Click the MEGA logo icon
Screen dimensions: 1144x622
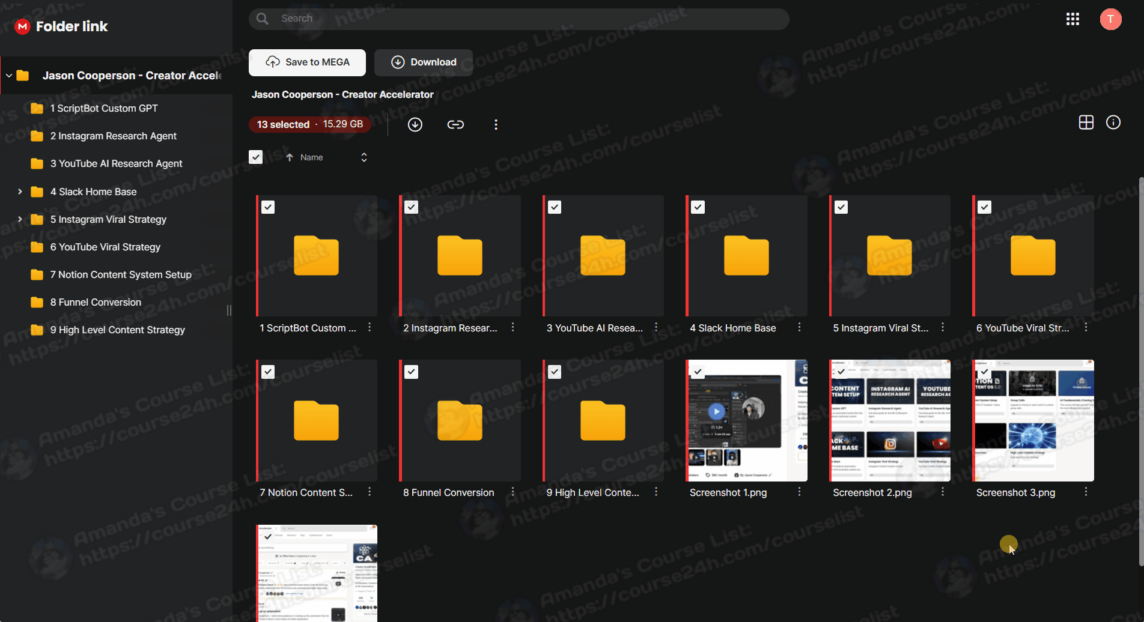point(22,26)
